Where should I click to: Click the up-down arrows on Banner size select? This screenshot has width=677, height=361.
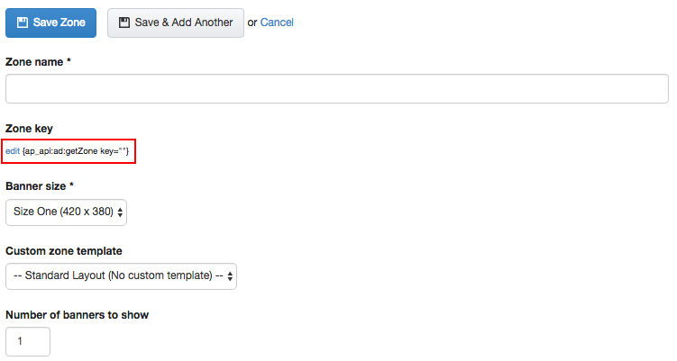pos(120,212)
